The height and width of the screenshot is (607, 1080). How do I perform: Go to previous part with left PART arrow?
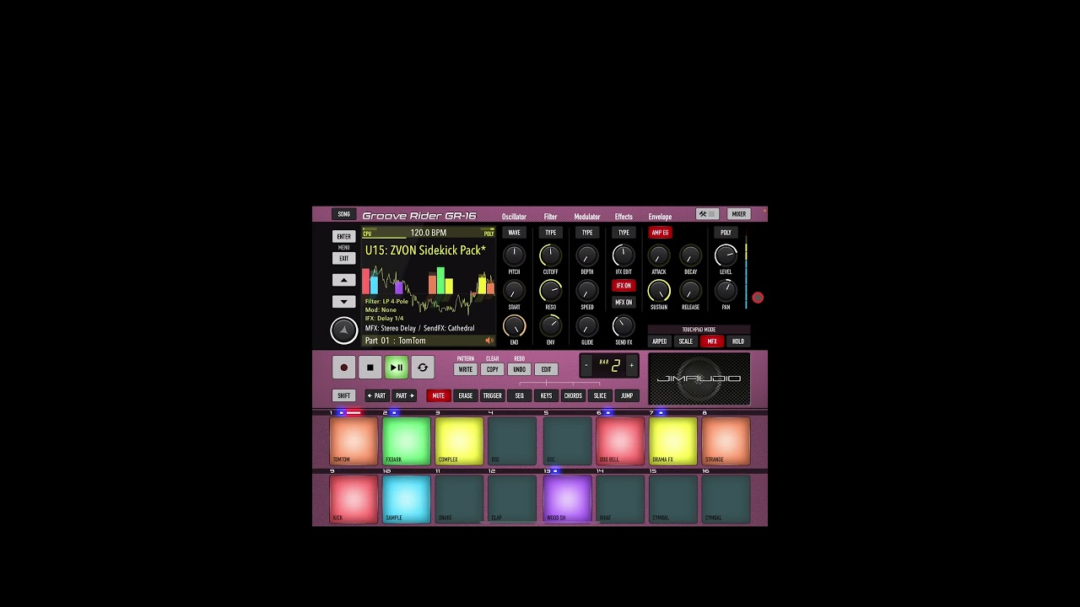[x=376, y=395]
